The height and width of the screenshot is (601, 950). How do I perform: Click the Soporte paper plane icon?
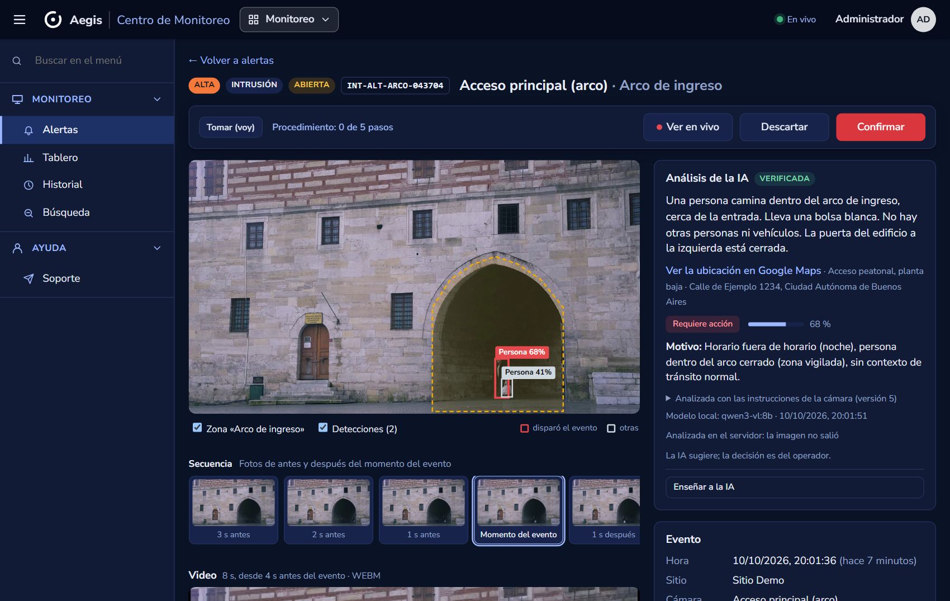[x=28, y=278]
